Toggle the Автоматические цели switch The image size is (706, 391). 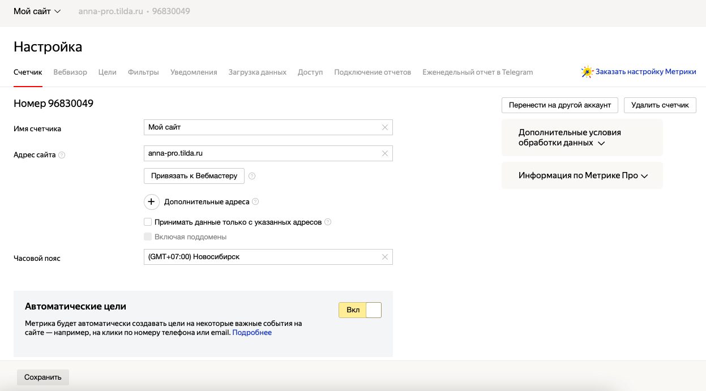point(360,310)
